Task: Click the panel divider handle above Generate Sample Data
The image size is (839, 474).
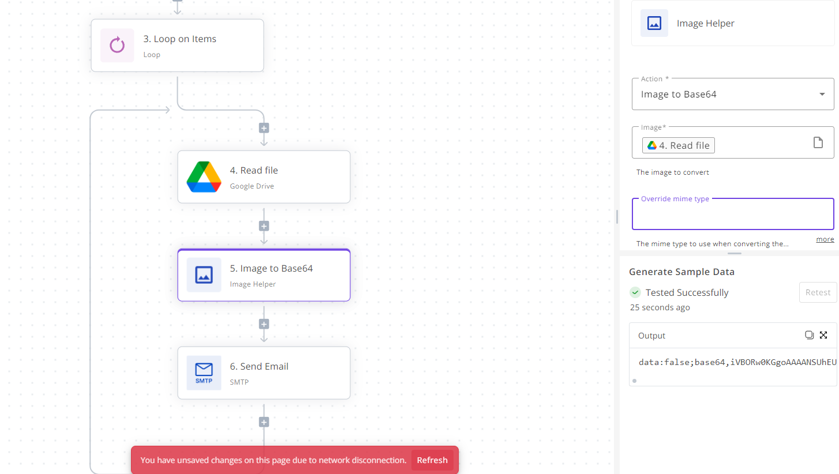Action: pos(734,253)
